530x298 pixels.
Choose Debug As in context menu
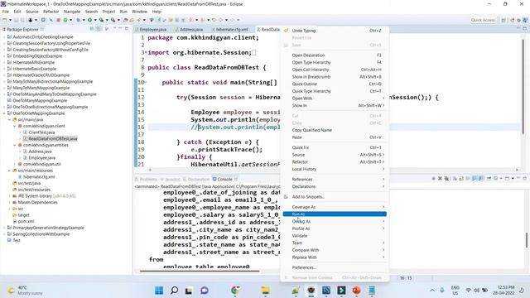coord(335,221)
